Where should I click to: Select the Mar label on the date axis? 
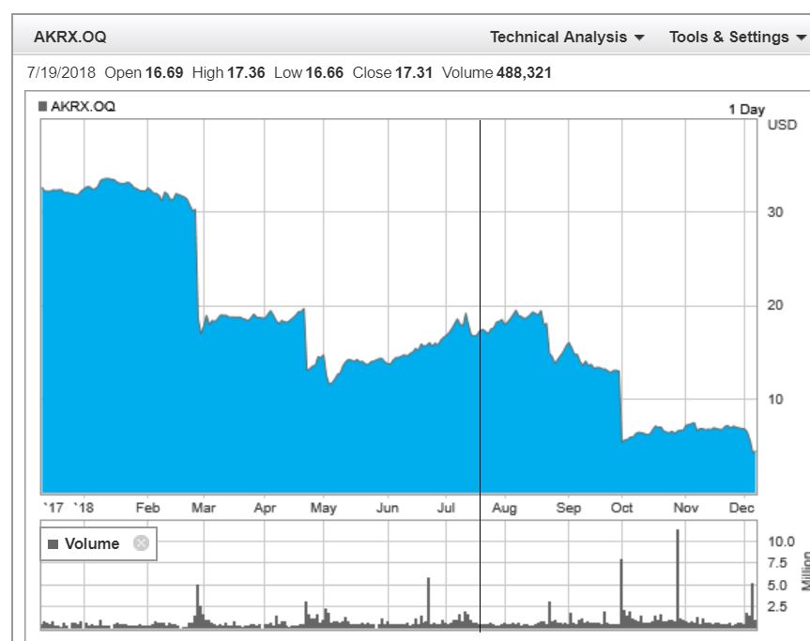(203, 508)
